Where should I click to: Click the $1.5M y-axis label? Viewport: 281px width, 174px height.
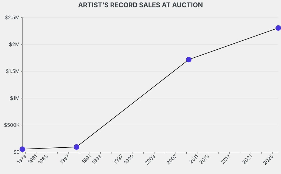[12, 71]
